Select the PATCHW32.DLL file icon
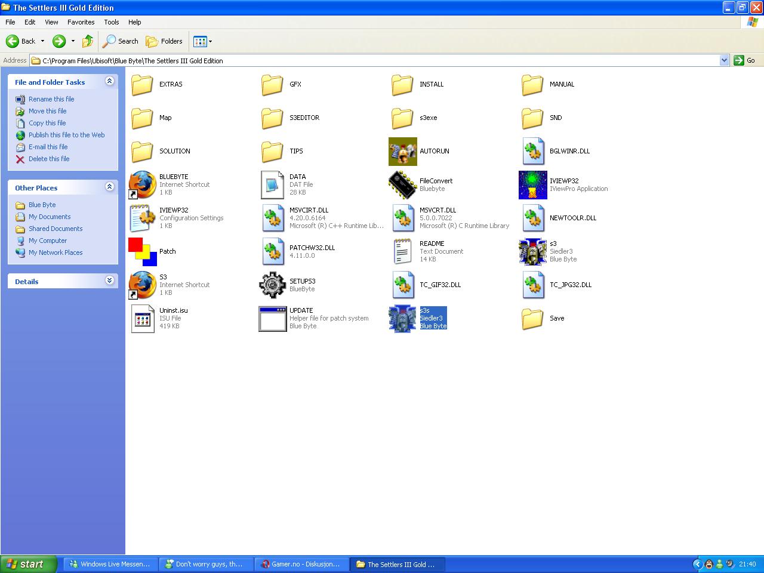This screenshot has width=764, height=573. point(272,251)
